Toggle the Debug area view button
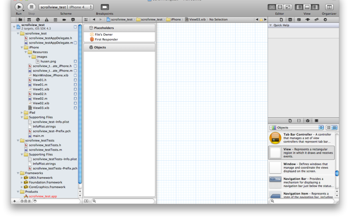Screen dimensions: 350x219 [x=307, y=7]
